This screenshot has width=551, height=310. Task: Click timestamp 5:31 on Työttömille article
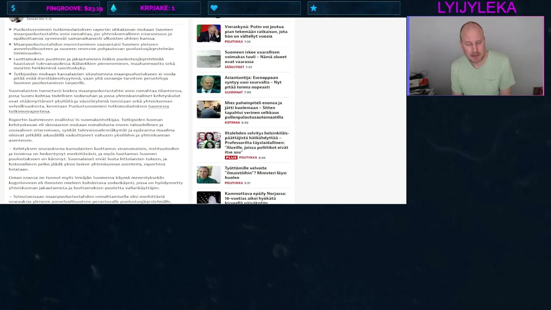248,183
